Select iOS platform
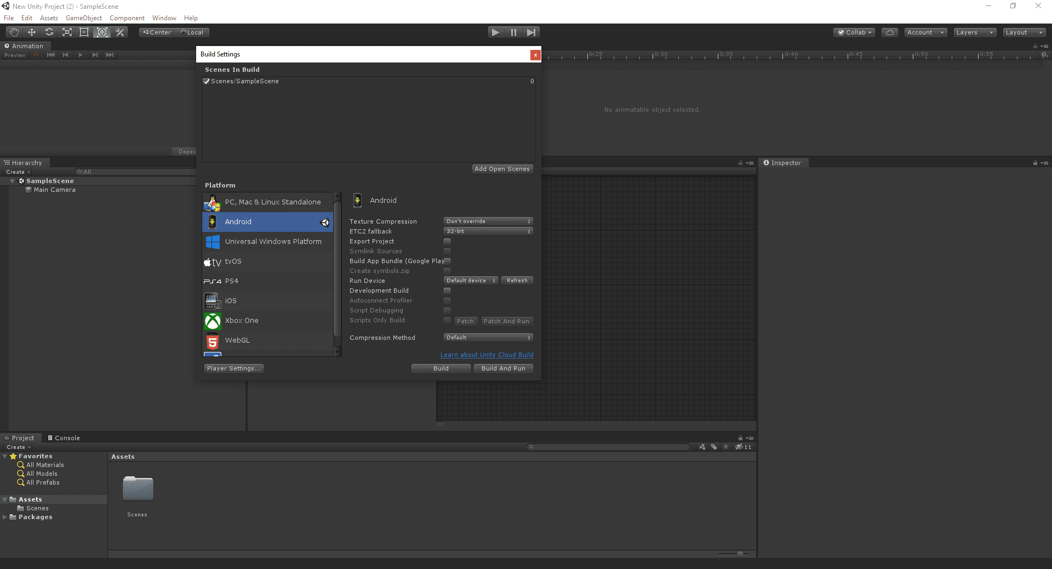Screen dimensions: 1052x569 (268, 301)
